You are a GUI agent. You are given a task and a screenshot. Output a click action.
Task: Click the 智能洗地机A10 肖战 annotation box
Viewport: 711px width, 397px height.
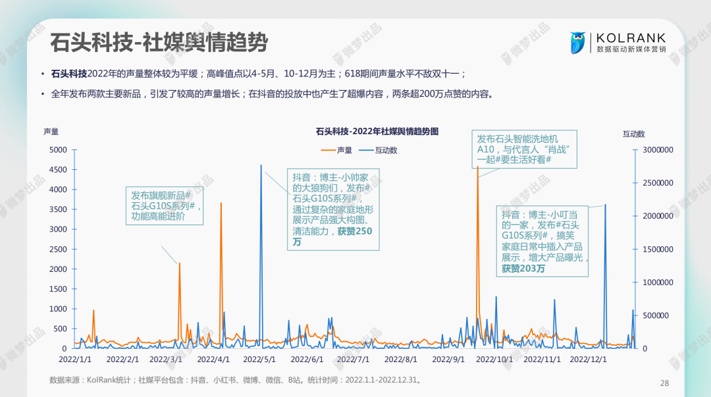pyautogui.click(x=525, y=149)
